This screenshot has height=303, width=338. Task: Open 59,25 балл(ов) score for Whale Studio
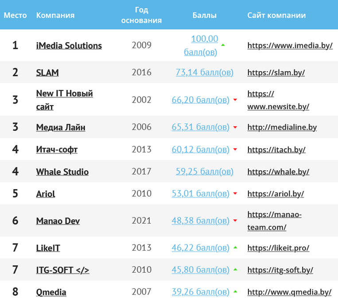205,171
